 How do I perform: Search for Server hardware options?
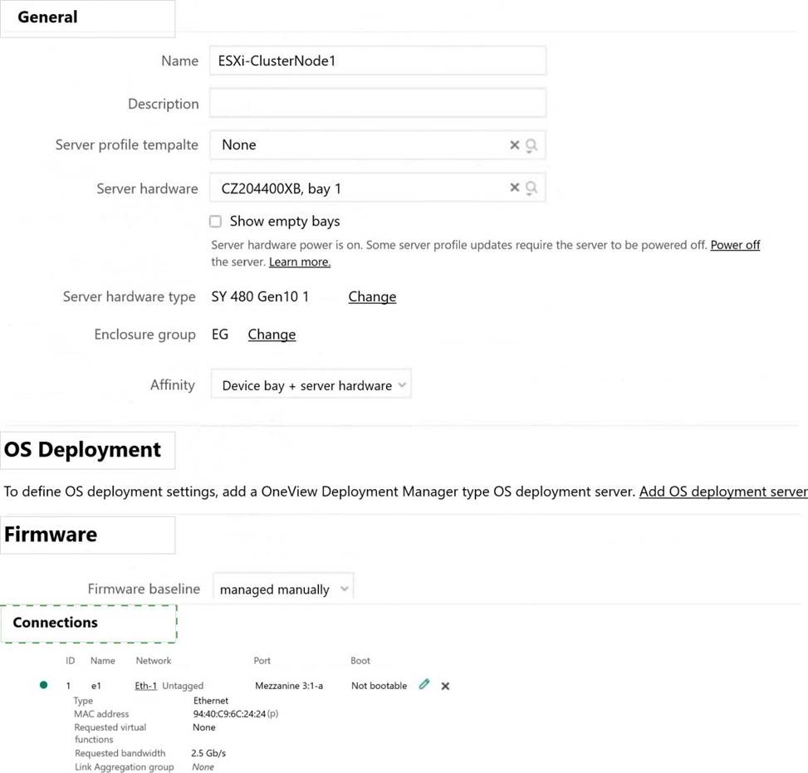tap(531, 188)
